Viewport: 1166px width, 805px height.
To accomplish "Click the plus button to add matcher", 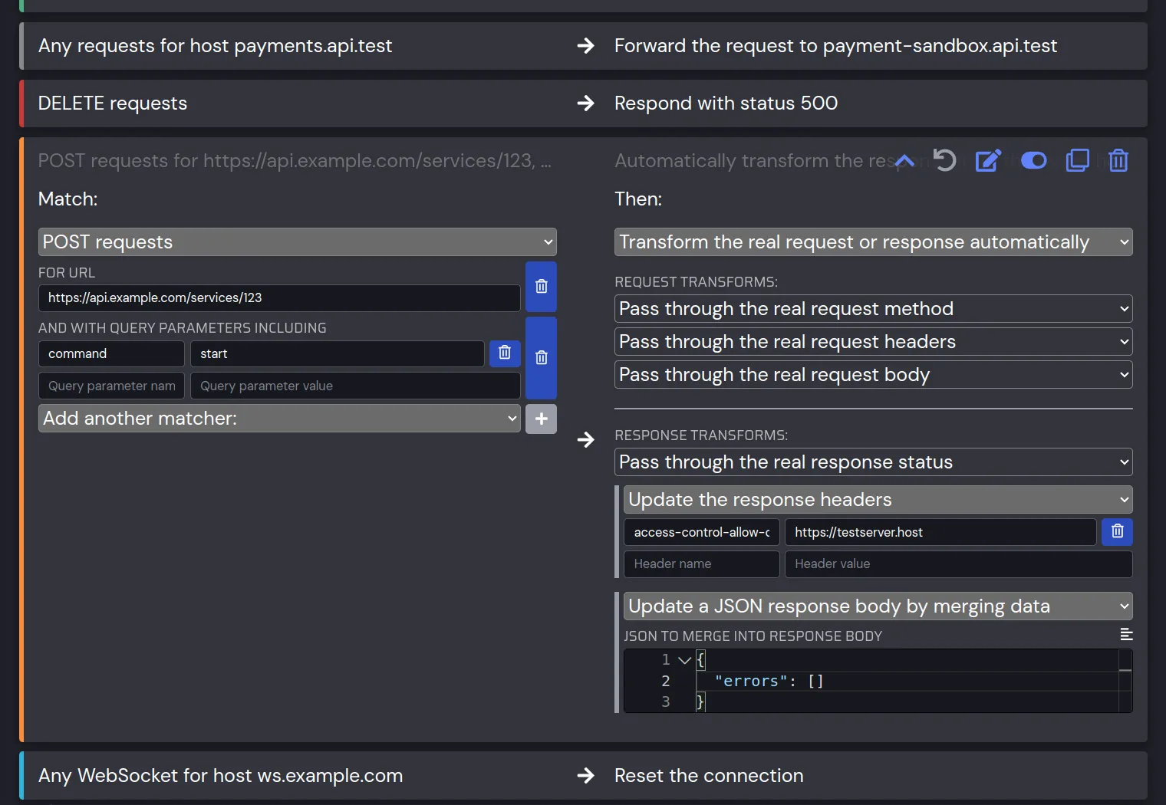I will coord(541,419).
